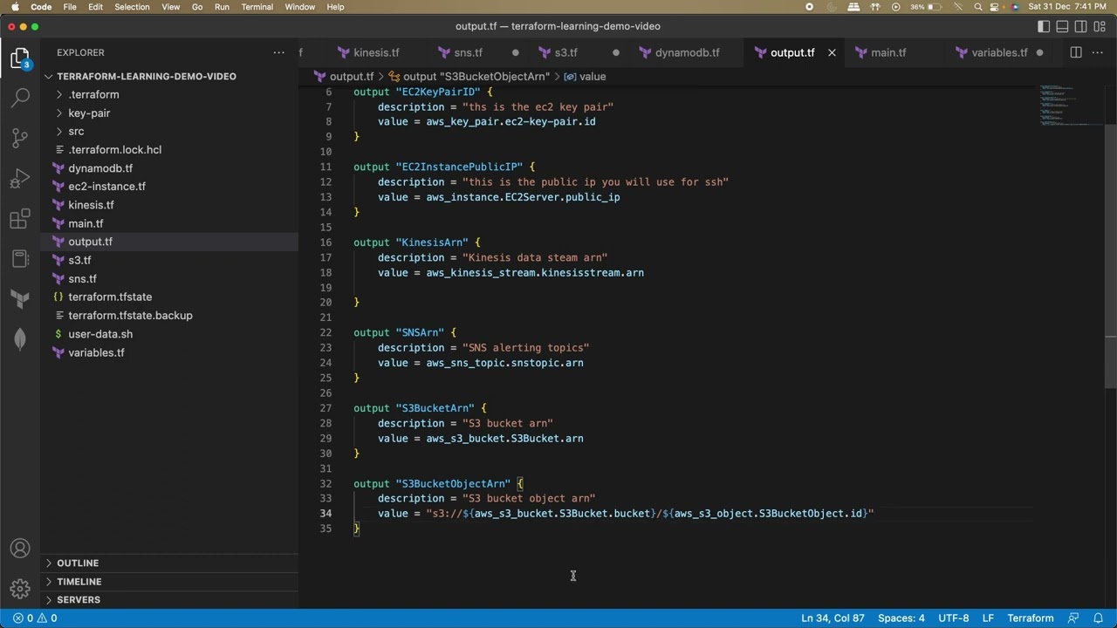Open the Explorer view in activity bar
1117x628 pixels.
(x=20, y=58)
